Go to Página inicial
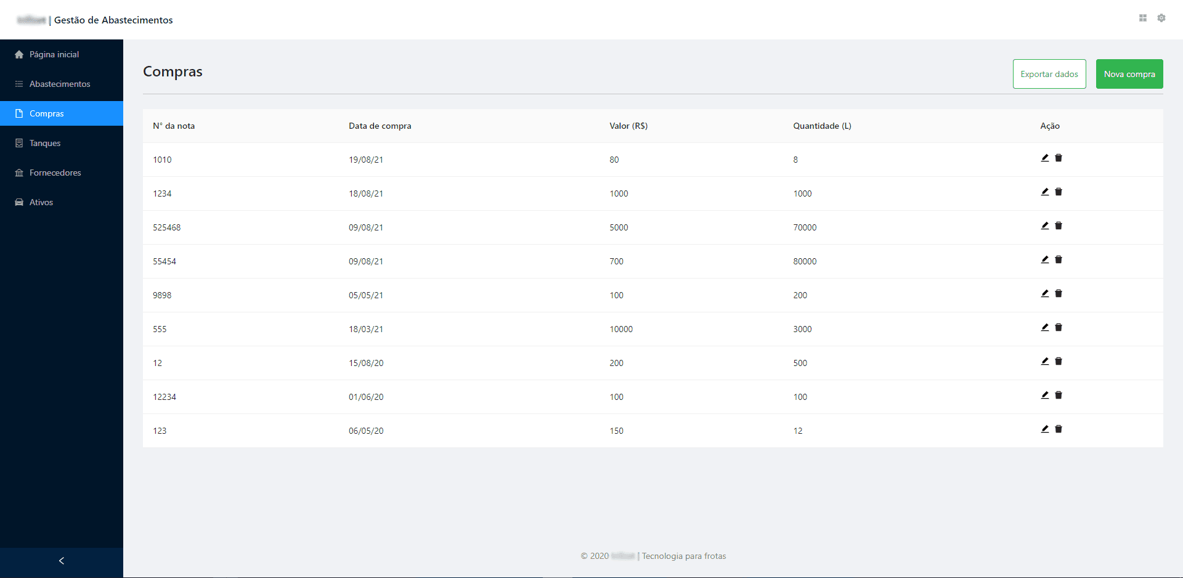Viewport: 1183px width, 578px height. coord(62,54)
